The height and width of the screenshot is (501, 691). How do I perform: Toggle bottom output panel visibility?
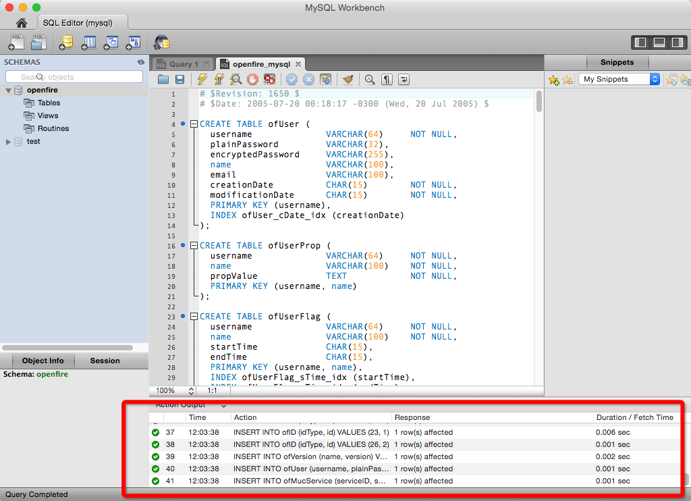pos(659,43)
